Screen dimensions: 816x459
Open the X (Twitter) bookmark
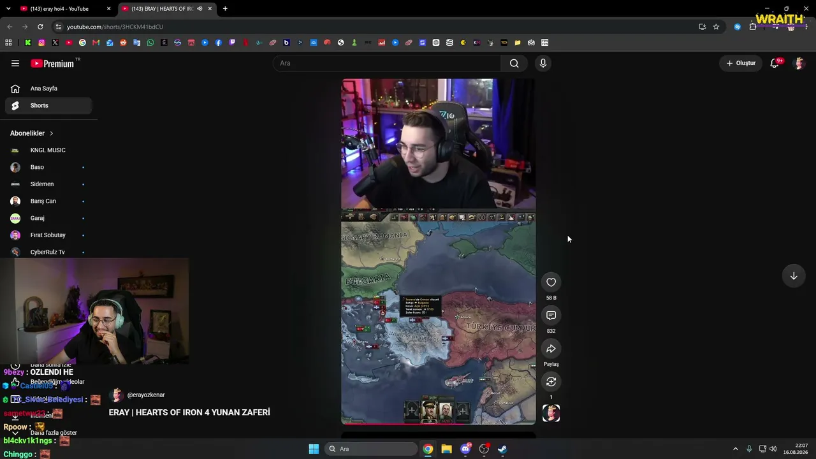(55, 43)
